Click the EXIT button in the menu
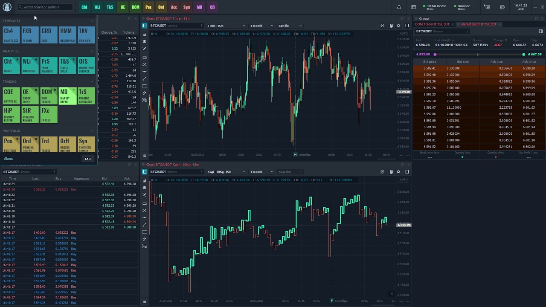This screenshot has height=307, width=546. pos(88,159)
